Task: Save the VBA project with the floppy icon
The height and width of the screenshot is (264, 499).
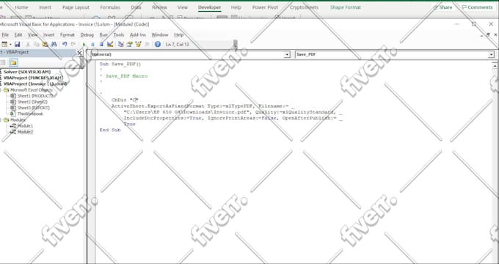Action: pyautogui.click(x=17, y=44)
